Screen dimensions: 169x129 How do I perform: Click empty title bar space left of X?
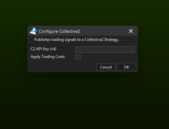103,31
